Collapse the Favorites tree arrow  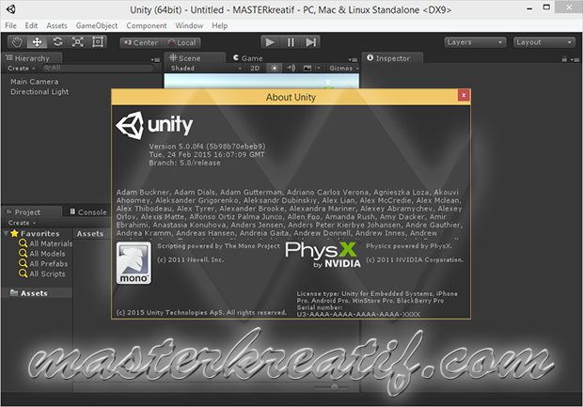click(x=6, y=233)
